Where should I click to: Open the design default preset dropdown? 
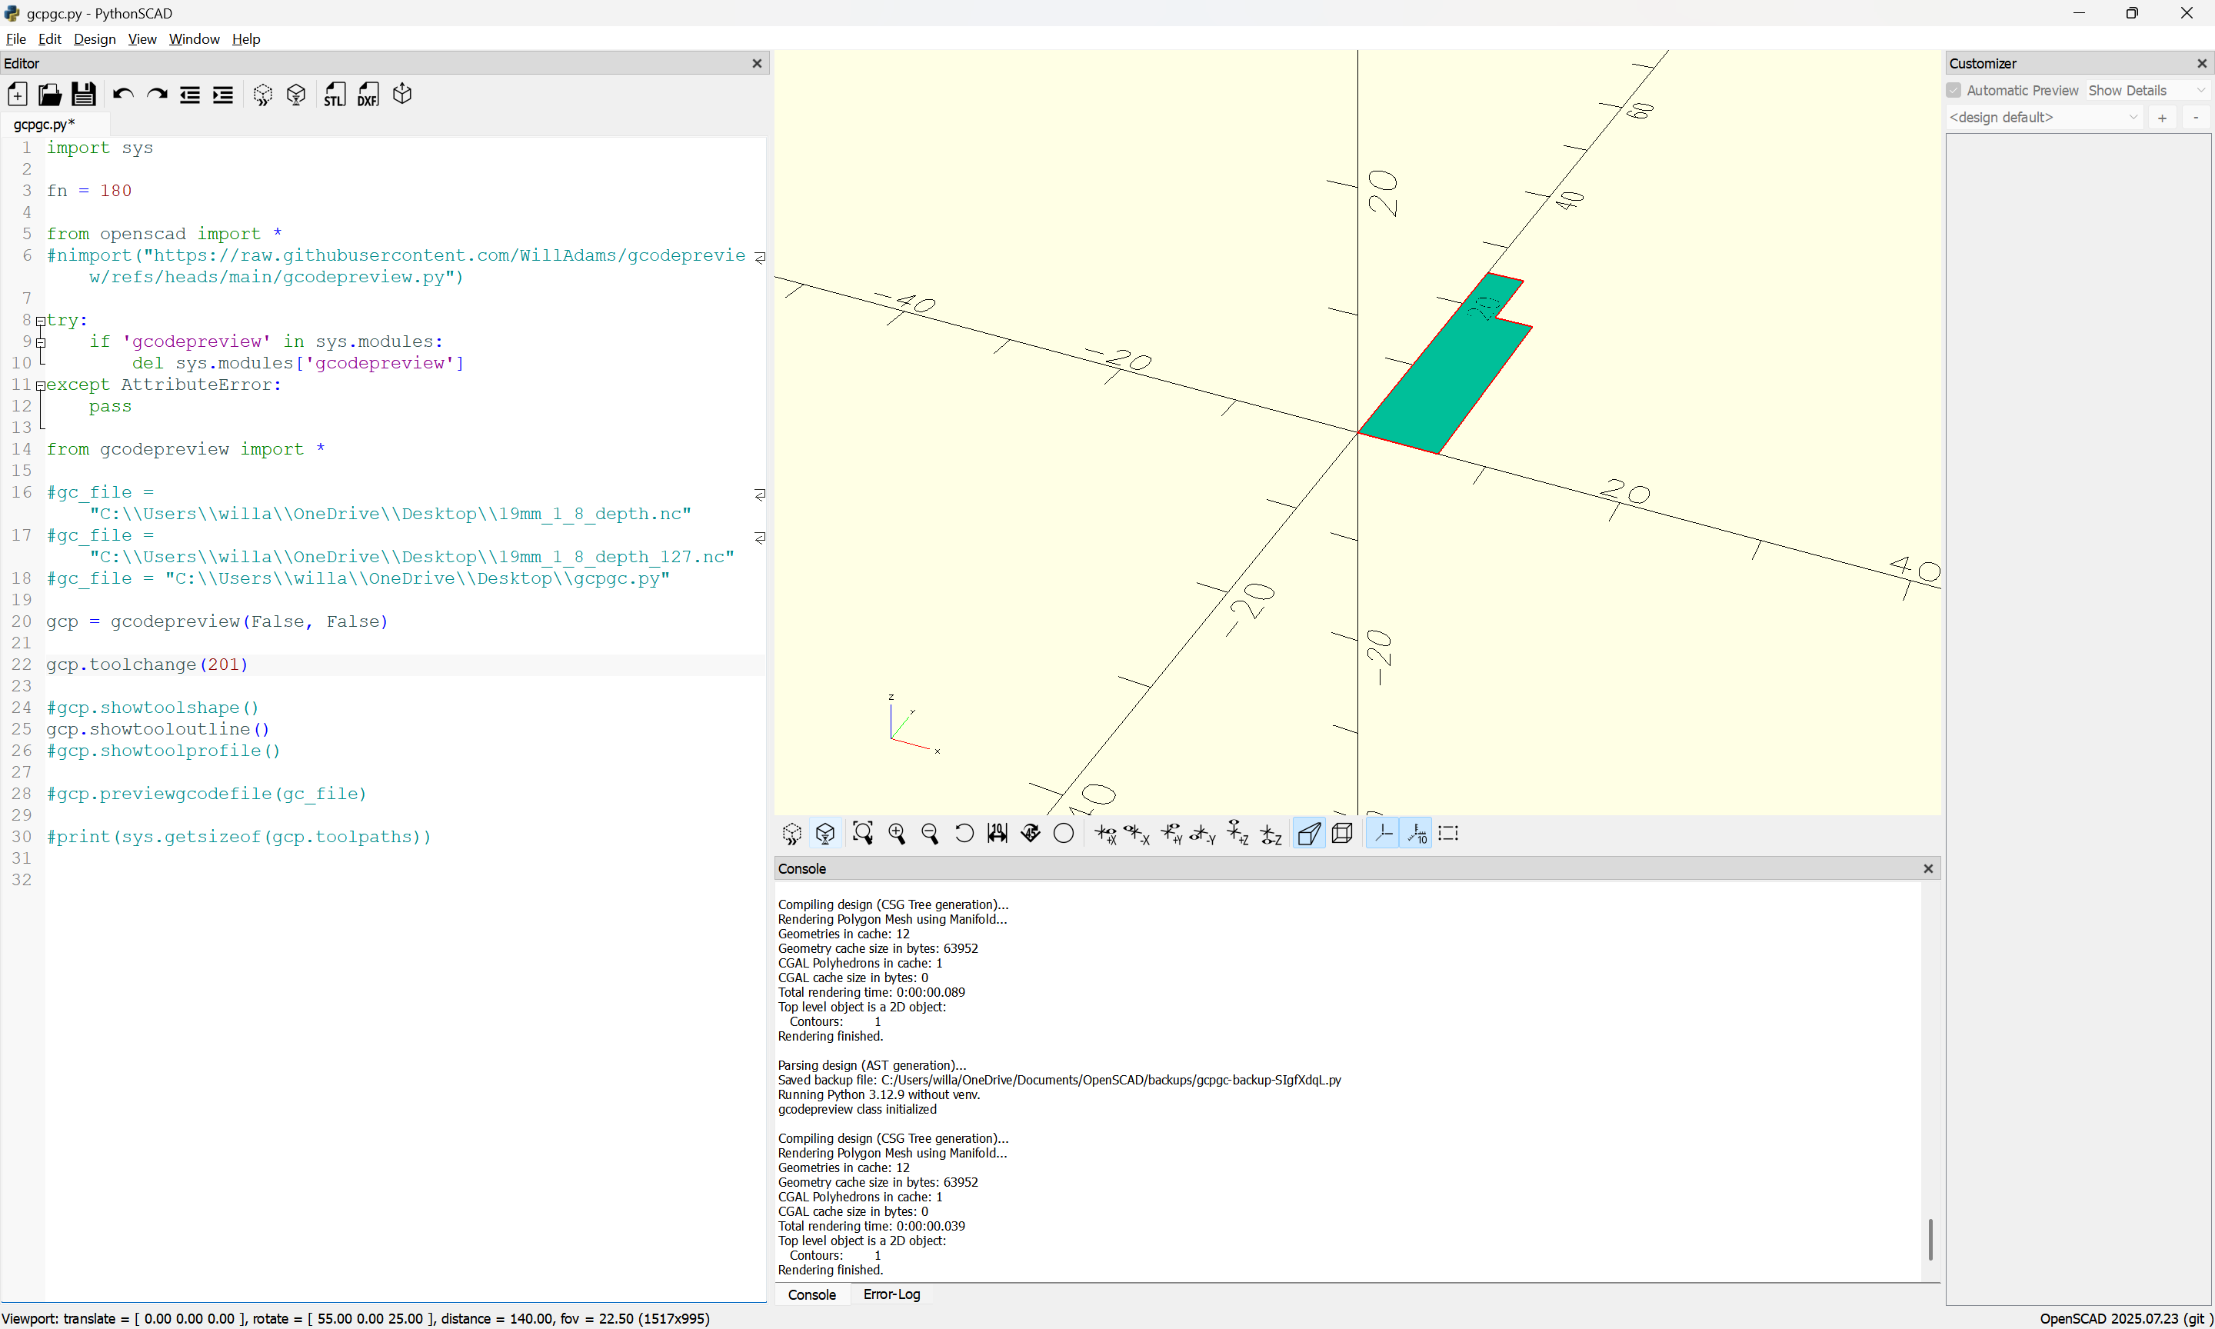click(2043, 118)
